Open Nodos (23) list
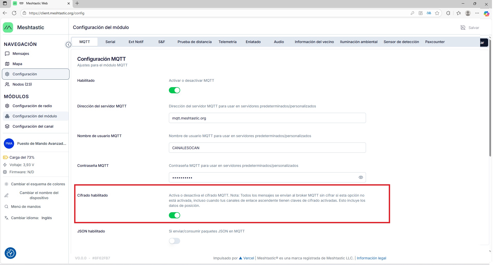Screen dimensions: 493x265 click(22, 84)
